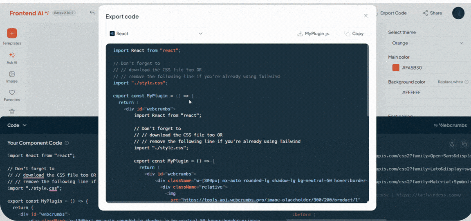Click the Main color orange swatch
The image size is (471, 221).
coord(396,68)
